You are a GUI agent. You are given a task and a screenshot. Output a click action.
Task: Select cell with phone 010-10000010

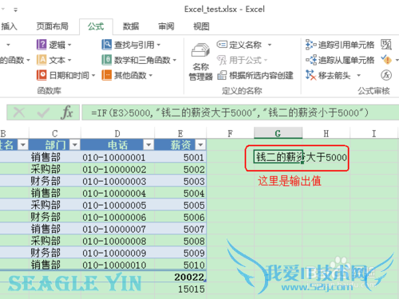tap(117, 265)
